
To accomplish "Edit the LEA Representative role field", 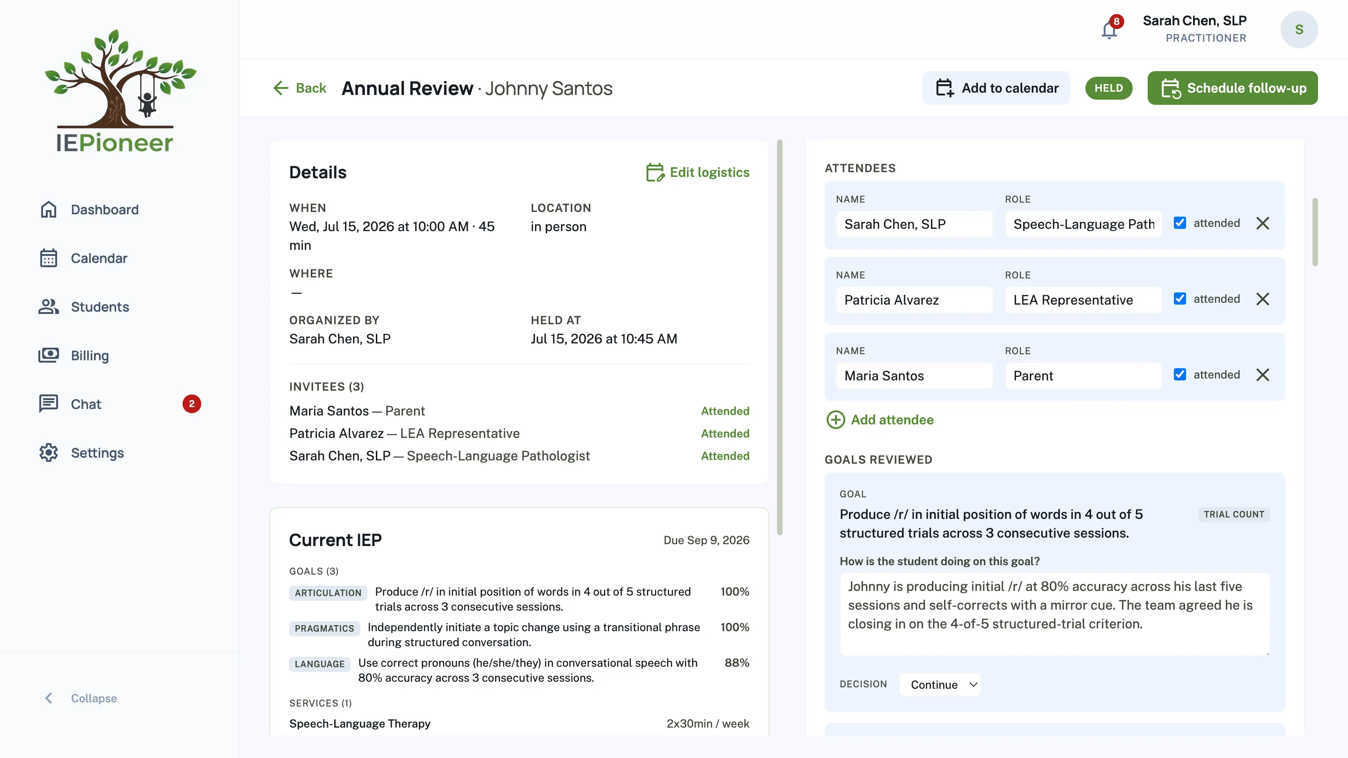I will (1083, 300).
